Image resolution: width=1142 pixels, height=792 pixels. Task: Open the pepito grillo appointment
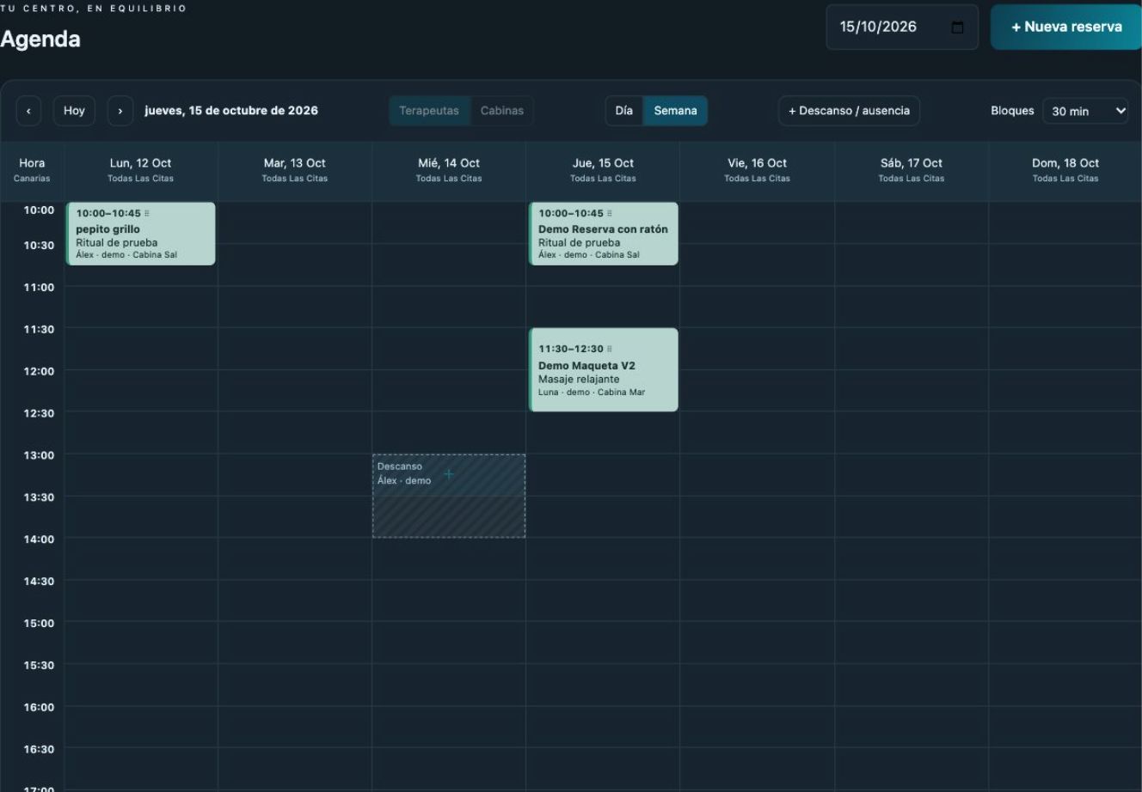tap(141, 234)
